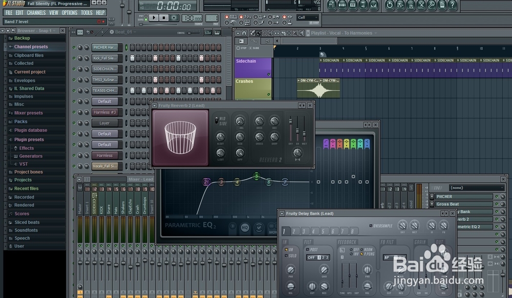
Task: Open the Mixer window menu arrow
Action: click(79, 179)
